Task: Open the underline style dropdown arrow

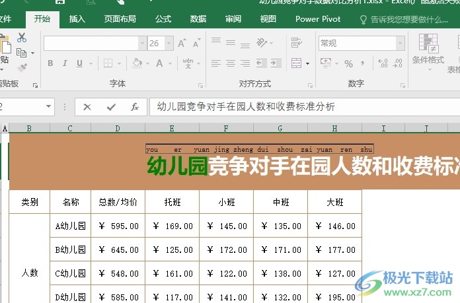Action: click(x=91, y=63)
